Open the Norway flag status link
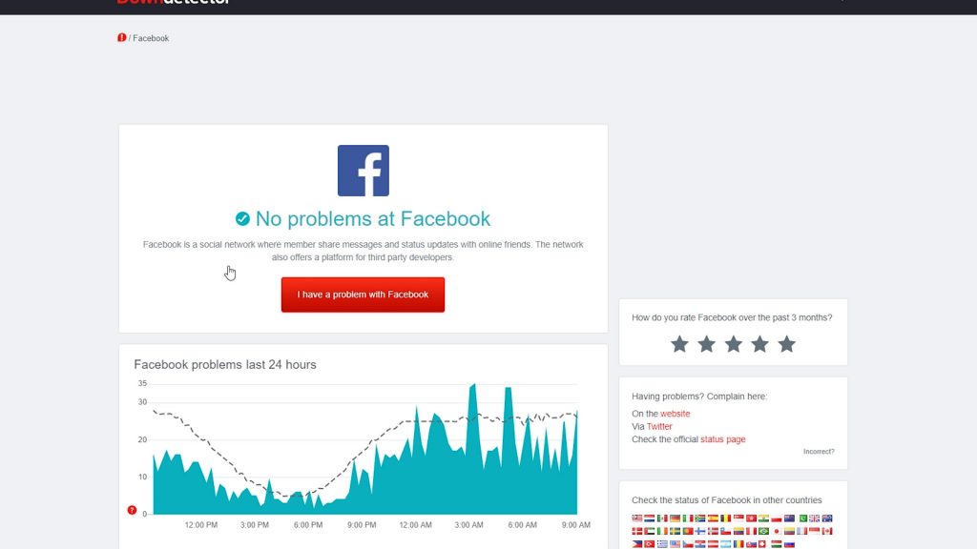The height and width of the screenshot is (549, 977). coord(713,531)
